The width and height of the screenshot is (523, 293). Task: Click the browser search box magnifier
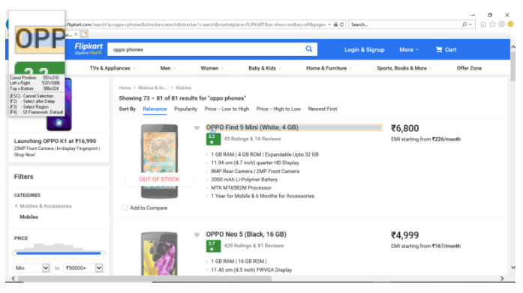pos(464,25)
